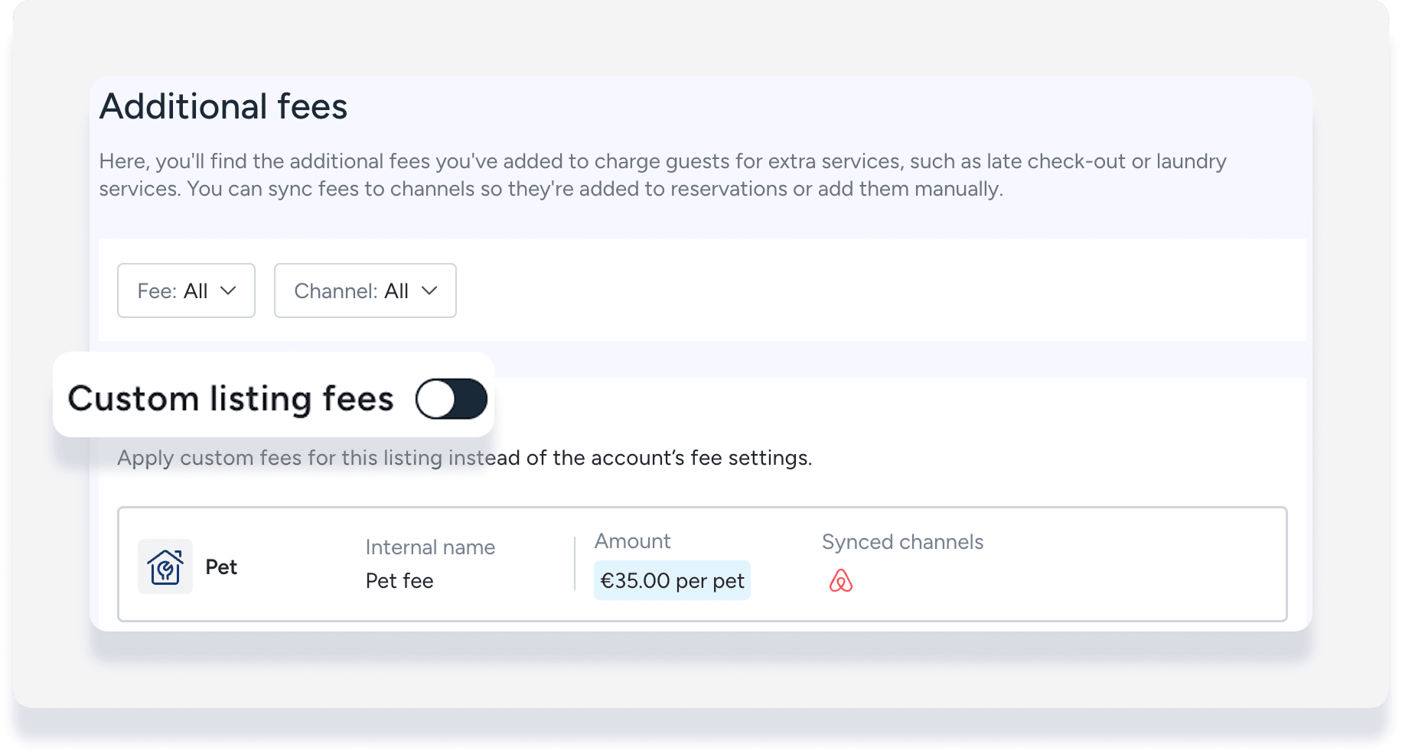Viewport: 1402px width, 753px height.
Task: Click the chevron arrow in Fee filter
Action: coord(228,290)
